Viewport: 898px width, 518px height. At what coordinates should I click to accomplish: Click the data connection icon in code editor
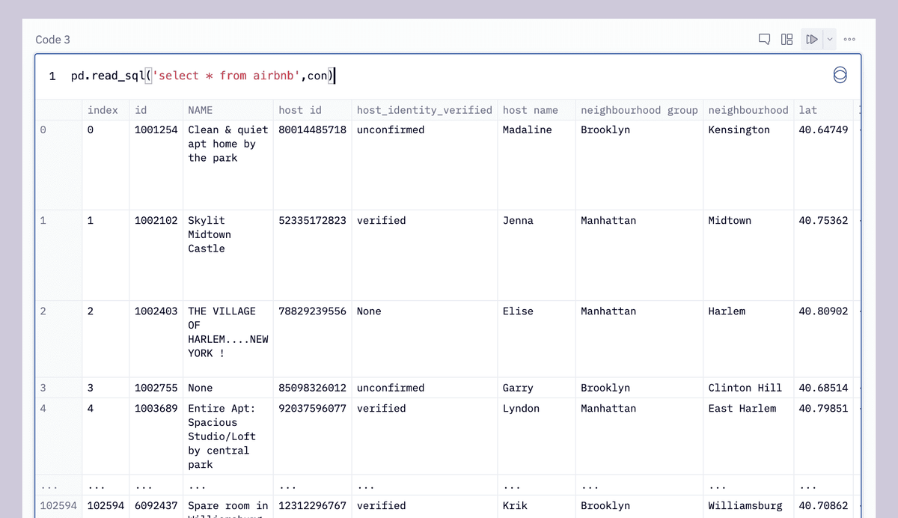(x=840, y=75)
